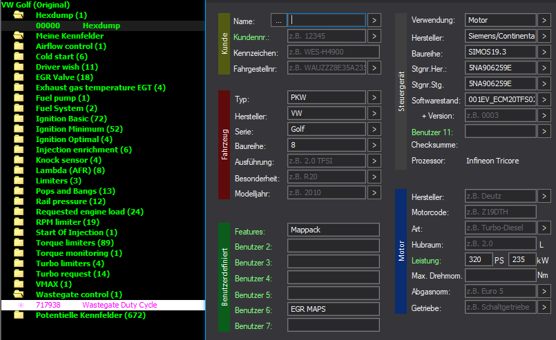Image resolution: width=556 pixels, height=340 pixels.
Task: Click the Hubraum input field
Action: (500, 243)
